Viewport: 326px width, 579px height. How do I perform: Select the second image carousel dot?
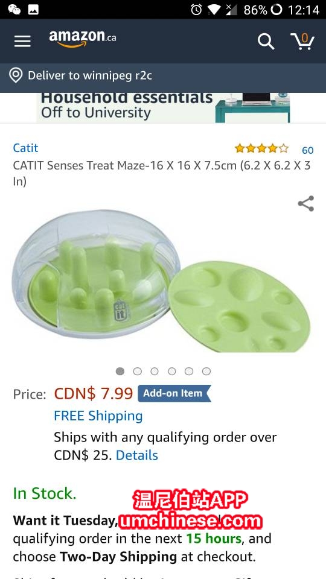[138, 371]
